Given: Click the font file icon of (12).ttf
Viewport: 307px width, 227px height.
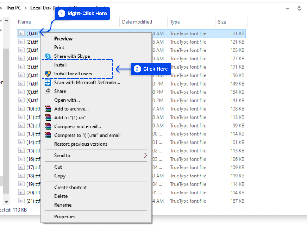Looking at the screenshot, I should tap(21, 125).
